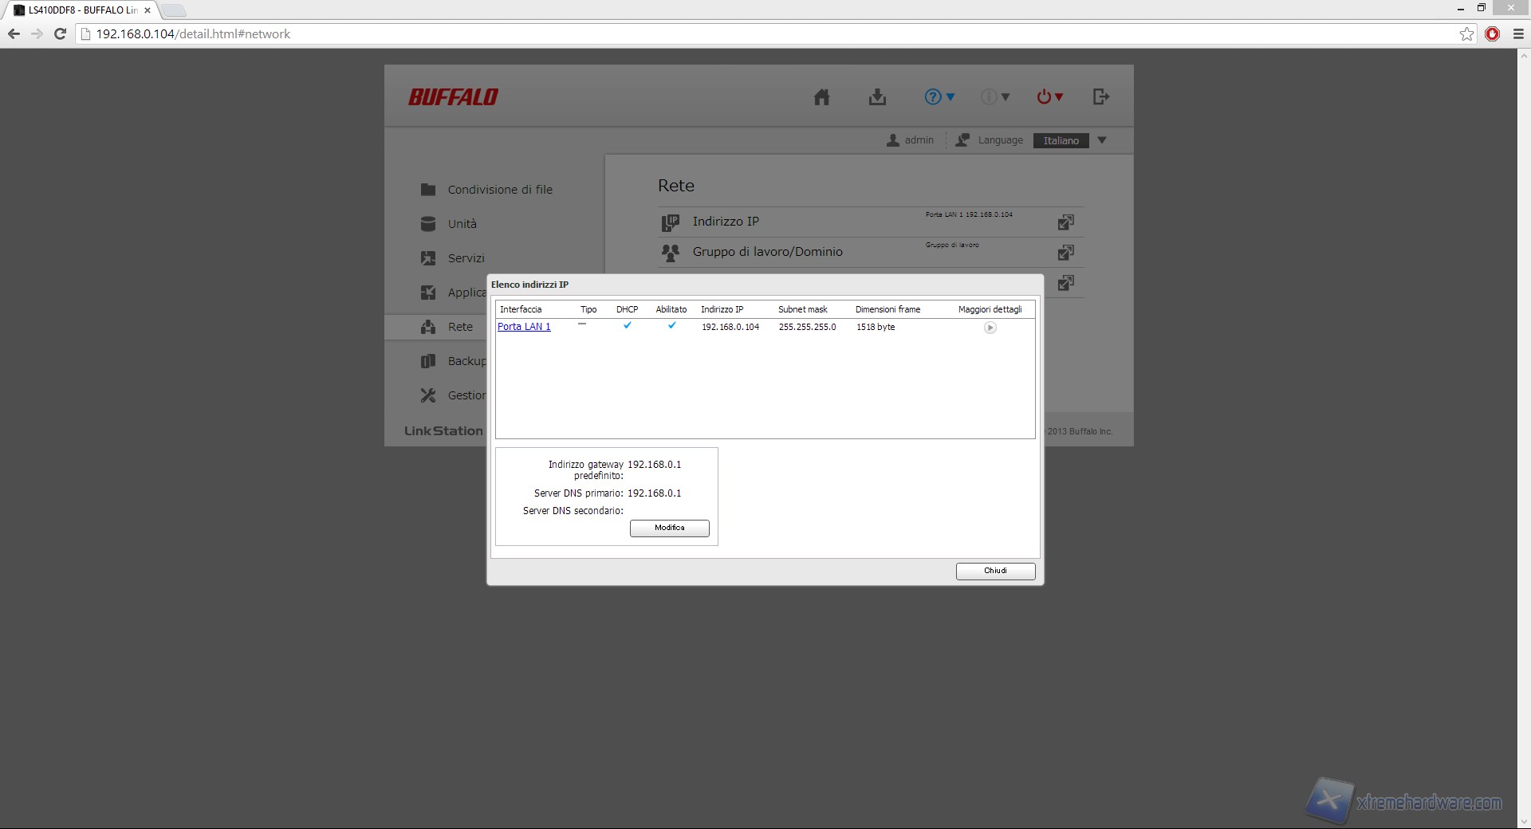Screen dimensions: 1531x829
Task: Open Condivisione di file section
Action: click(499, 190)
